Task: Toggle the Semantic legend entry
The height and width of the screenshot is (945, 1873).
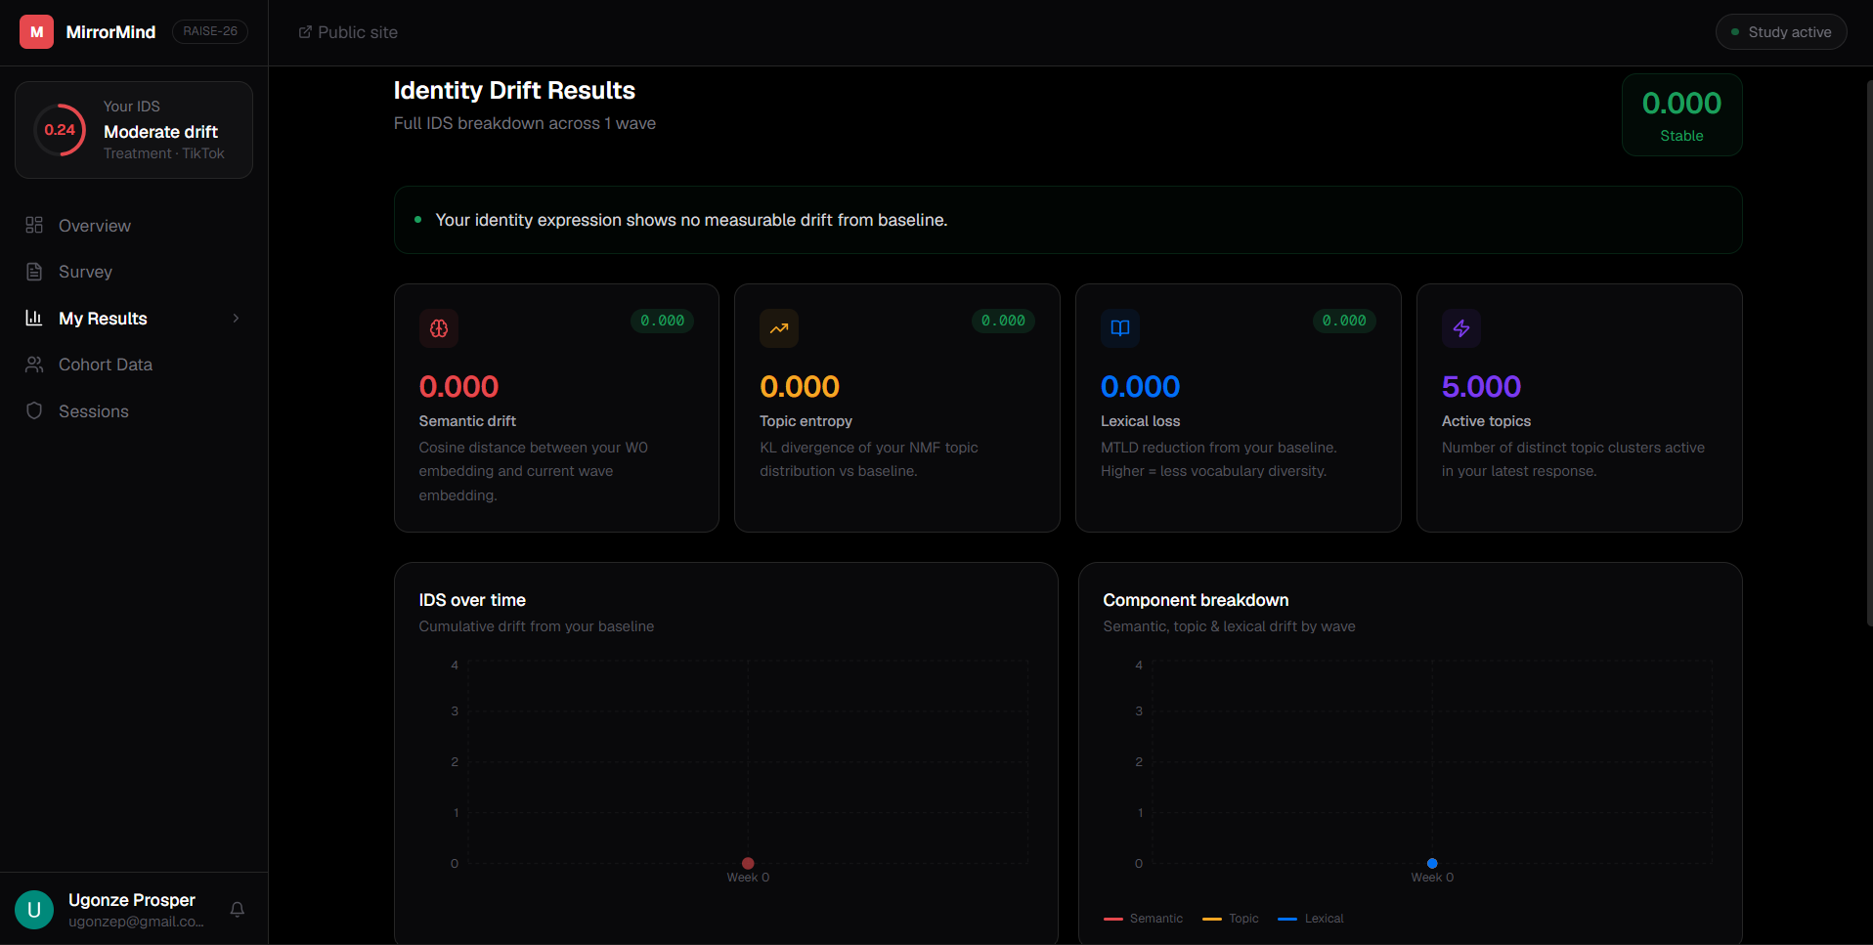Action: tap(1143, 919)
